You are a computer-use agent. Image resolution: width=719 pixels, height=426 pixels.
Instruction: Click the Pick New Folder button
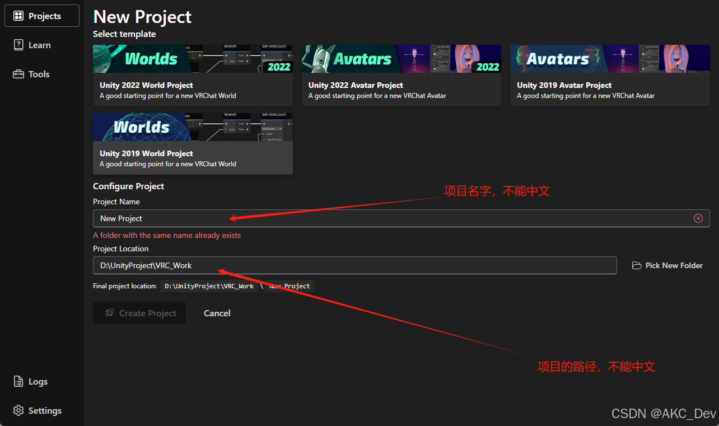point(667,265)
